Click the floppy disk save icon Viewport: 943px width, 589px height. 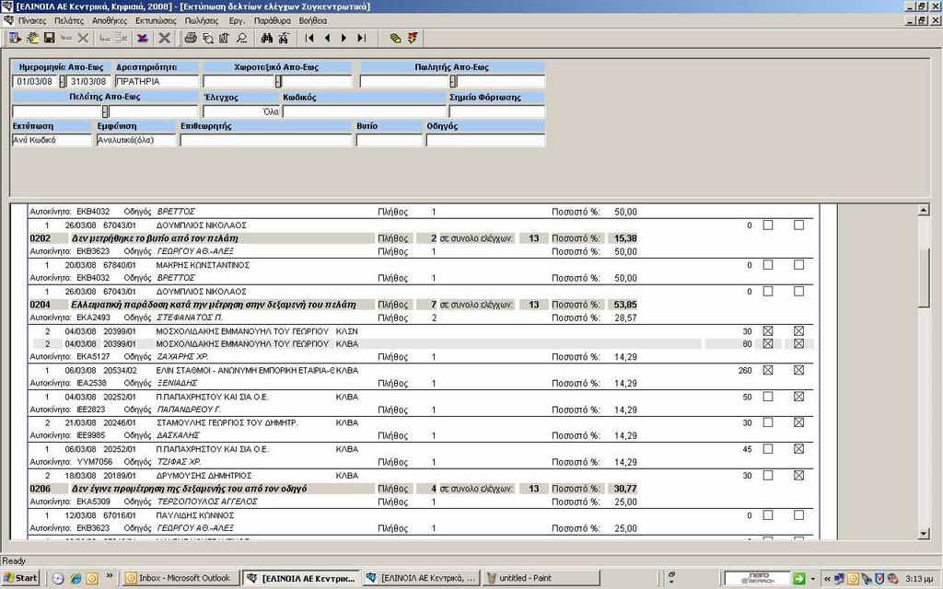click(50, 38)
